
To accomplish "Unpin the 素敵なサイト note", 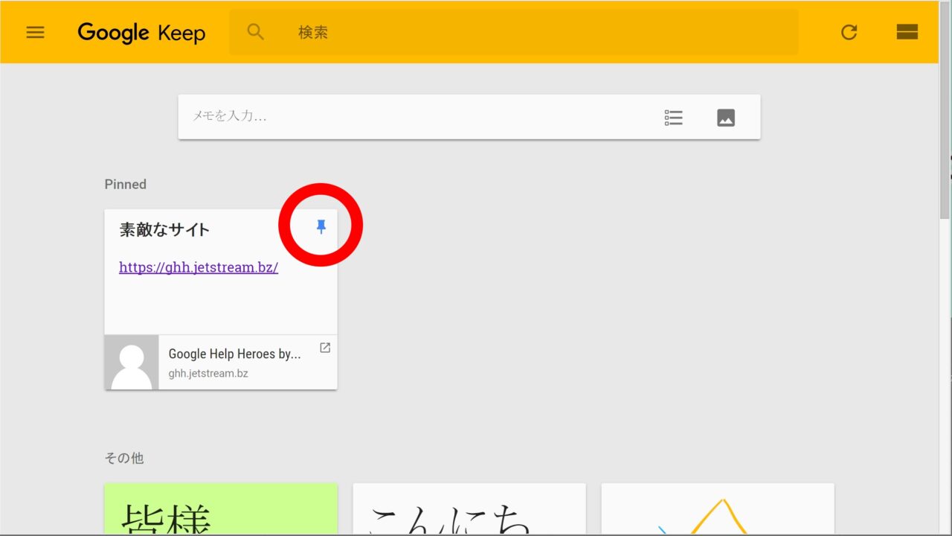I will coord(321,226).
